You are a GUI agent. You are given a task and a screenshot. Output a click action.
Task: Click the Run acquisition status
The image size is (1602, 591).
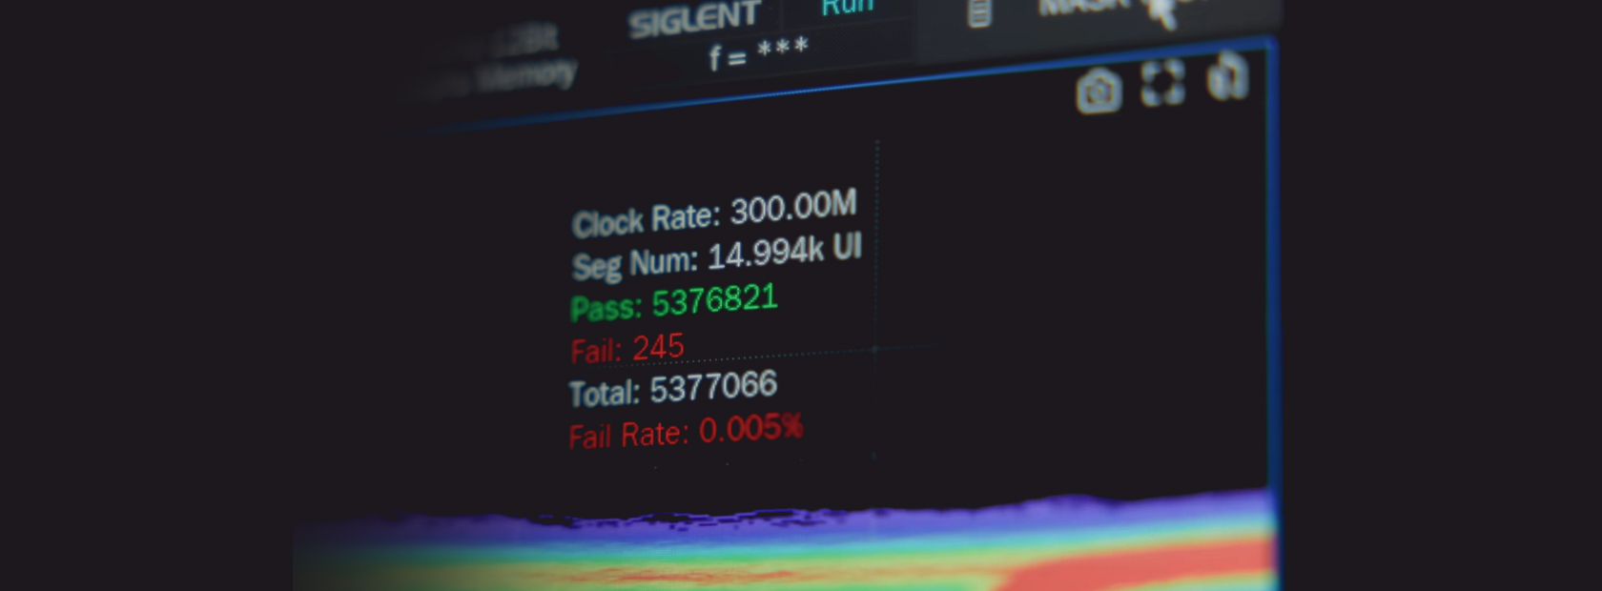(x=847, y=8)
